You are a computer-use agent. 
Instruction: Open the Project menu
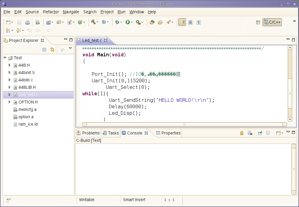(x=107, y=12)
